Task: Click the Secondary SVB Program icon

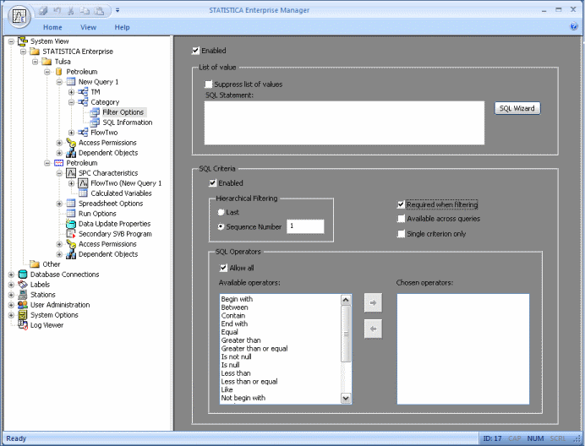Action: (71, 234)
